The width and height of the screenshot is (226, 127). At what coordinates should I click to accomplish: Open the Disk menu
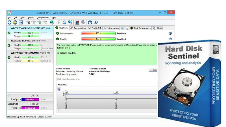(x=16, y=17)
